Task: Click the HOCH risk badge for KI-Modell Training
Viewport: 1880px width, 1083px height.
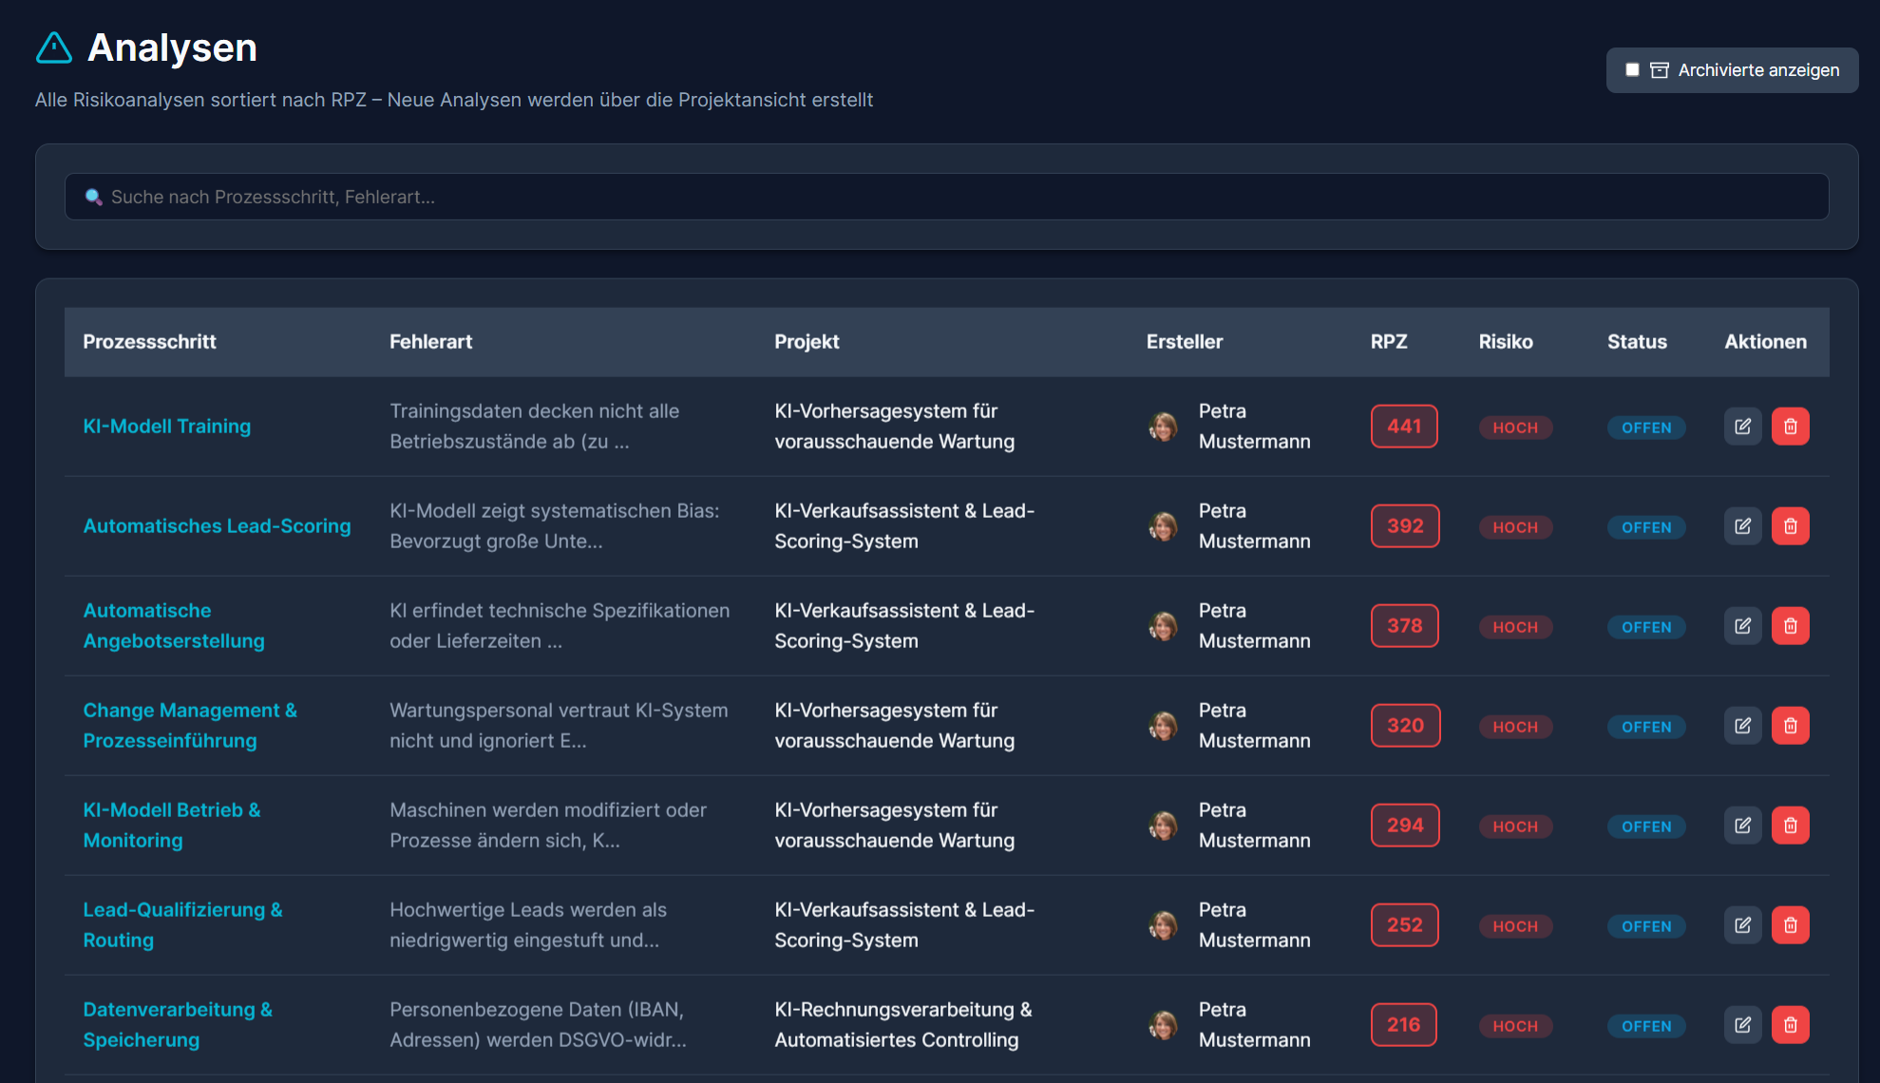Action: pyautogui.click(x=1515, y=427)
